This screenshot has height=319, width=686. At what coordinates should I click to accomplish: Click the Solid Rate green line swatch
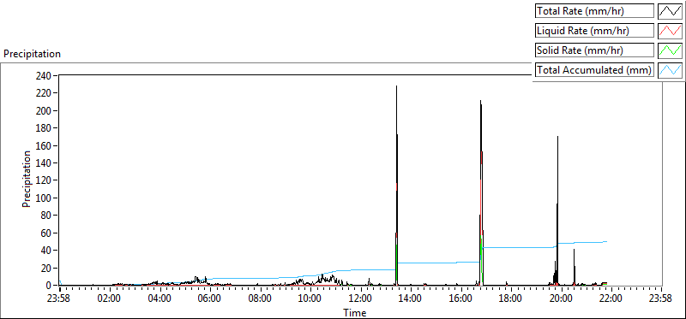[671, 50]
